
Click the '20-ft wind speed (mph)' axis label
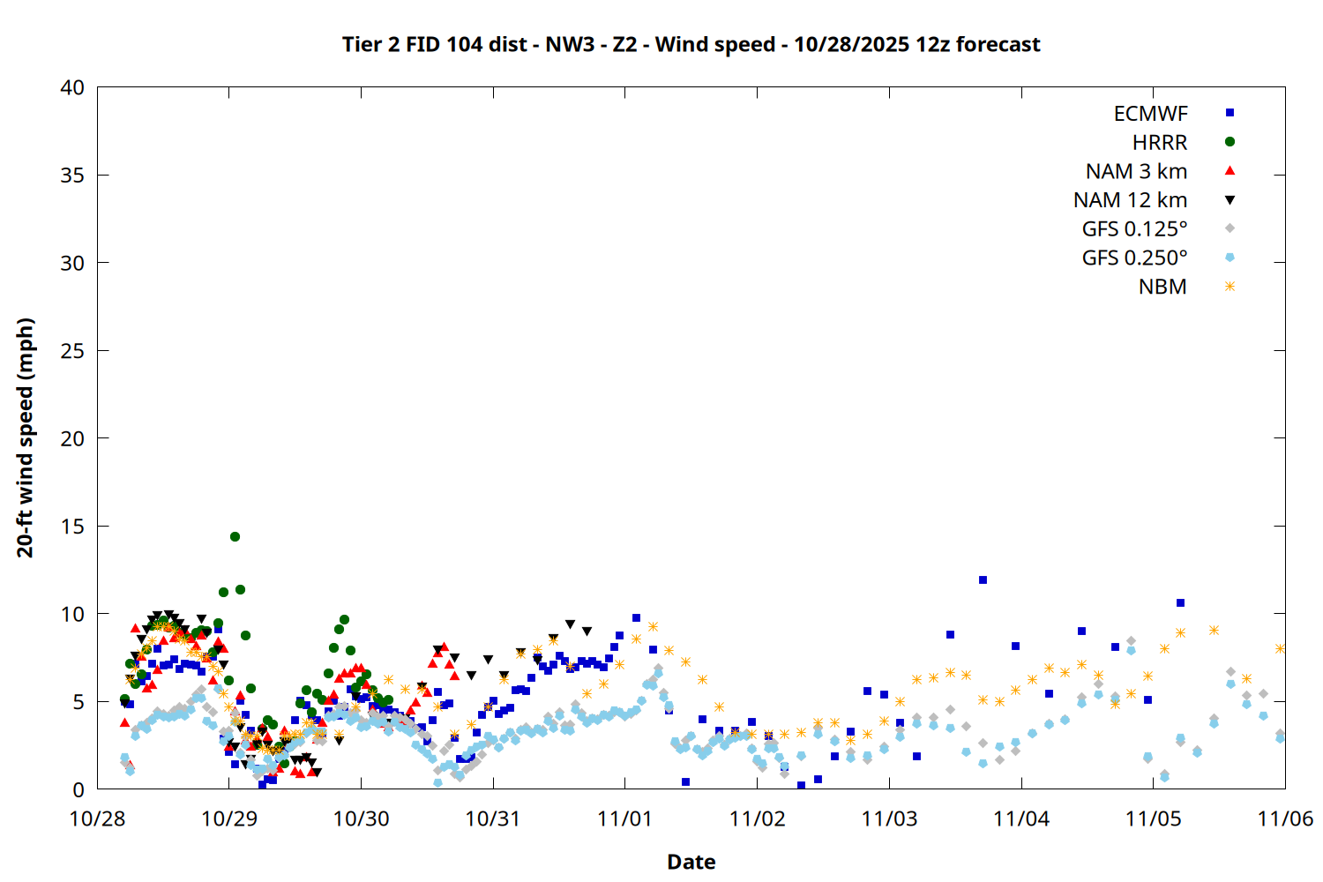pyautogui.click(x=25, y=437)
